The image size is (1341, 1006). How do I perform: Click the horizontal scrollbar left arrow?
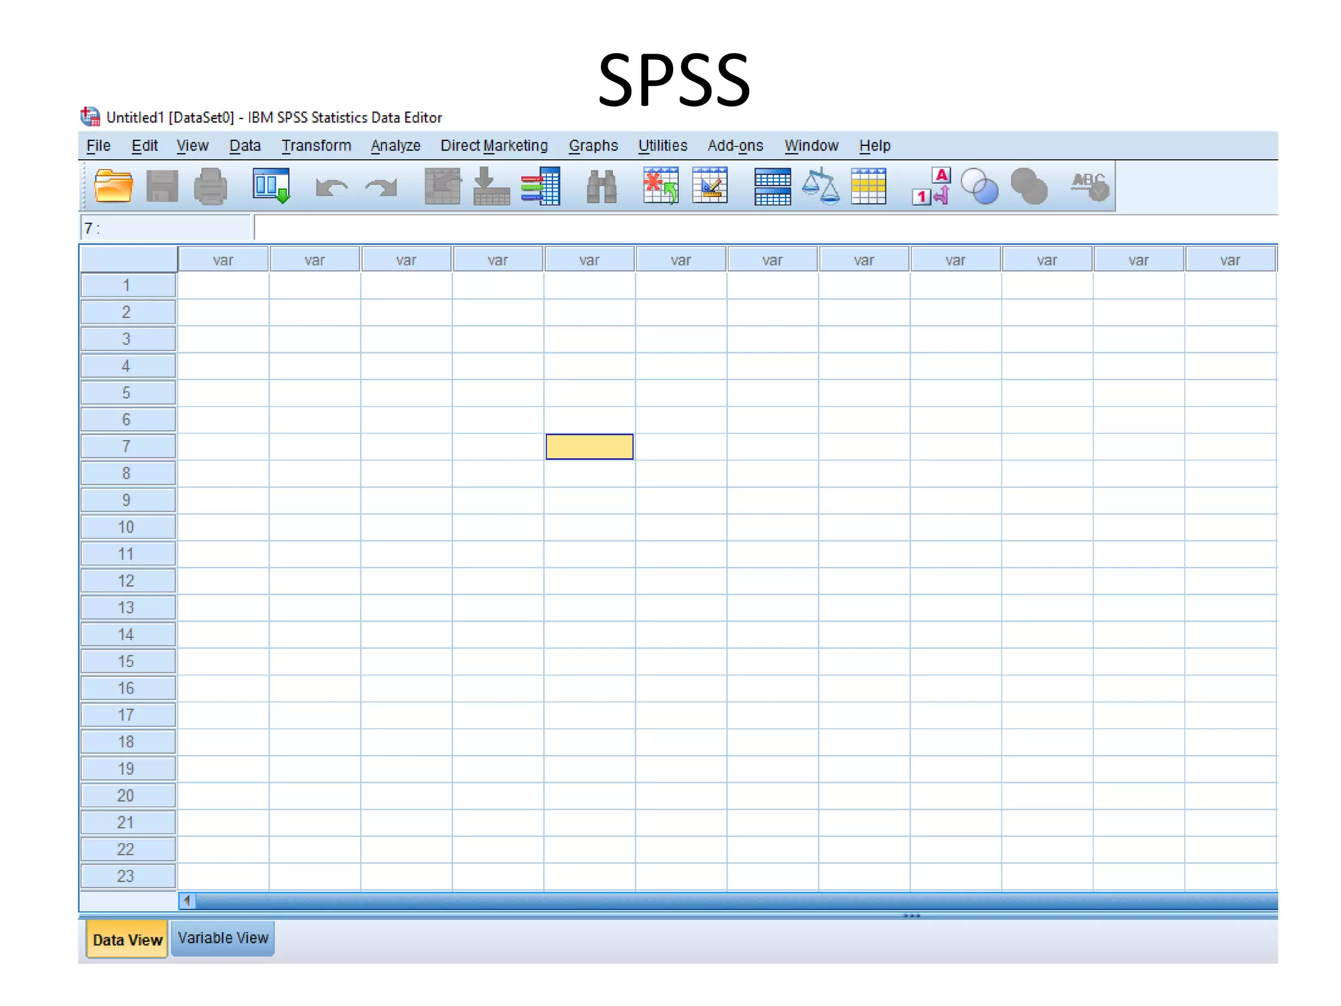click(187, 901)
